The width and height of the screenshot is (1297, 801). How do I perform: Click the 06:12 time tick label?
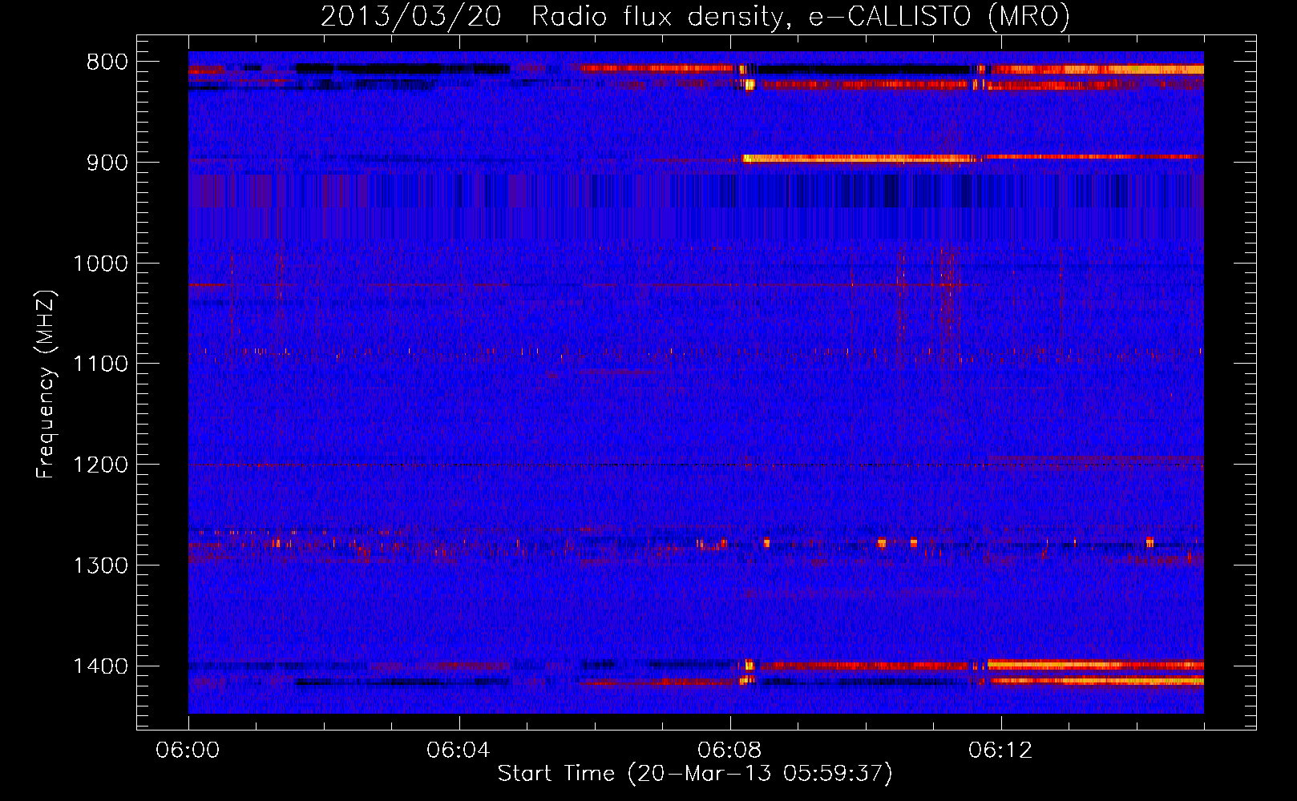coord(1000,751)
